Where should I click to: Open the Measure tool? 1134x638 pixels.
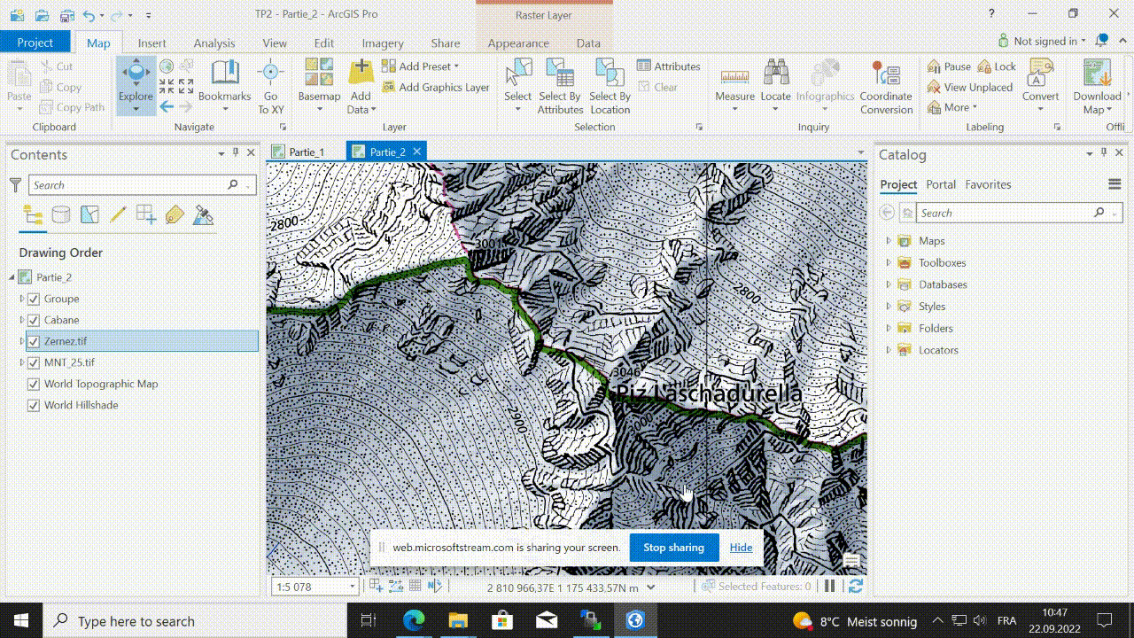click(x=734, y=78)
